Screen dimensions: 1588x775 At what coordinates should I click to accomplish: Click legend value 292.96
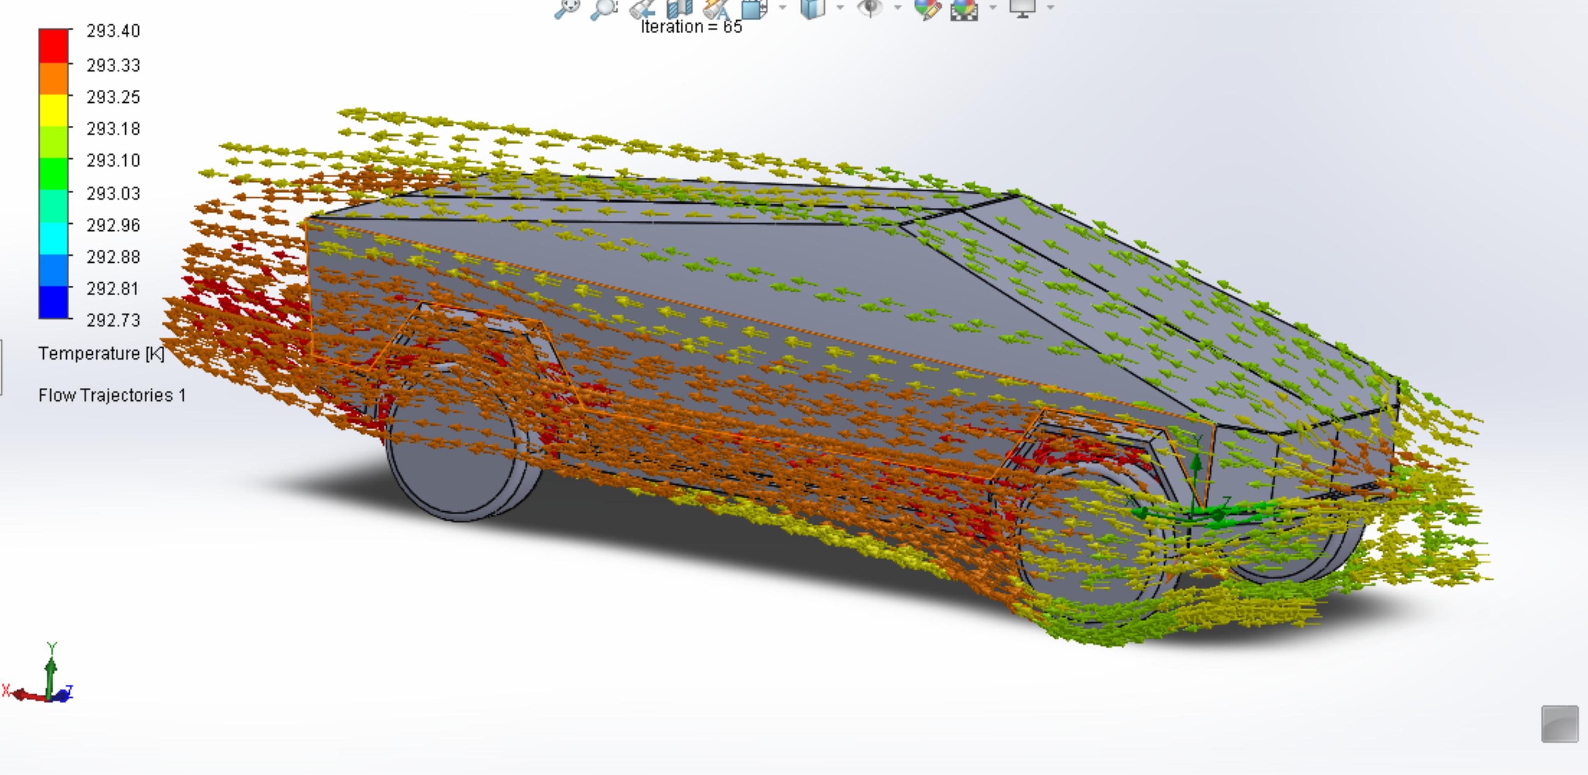tap(113, 225)
